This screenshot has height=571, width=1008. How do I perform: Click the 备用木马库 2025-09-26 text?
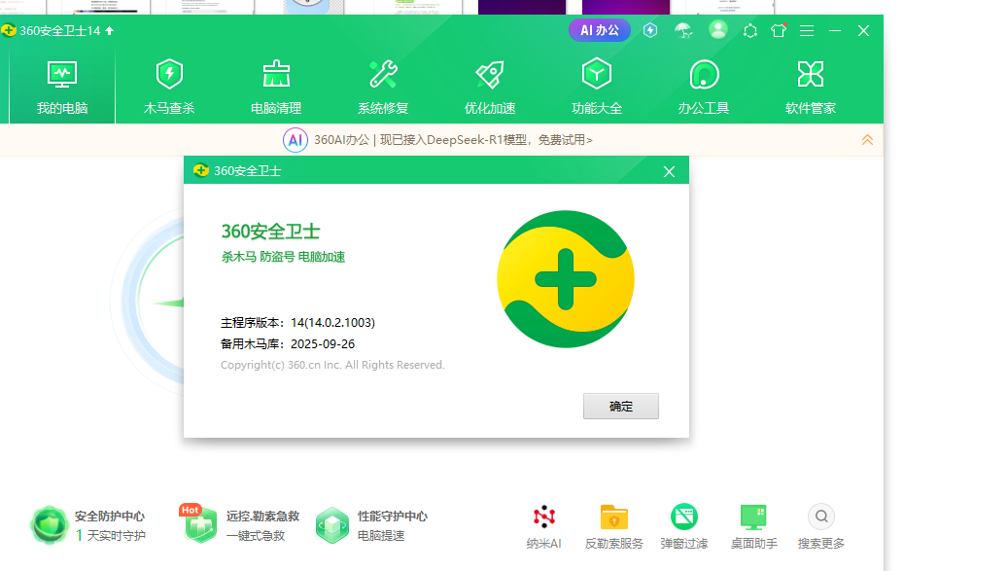coord(288,344)
